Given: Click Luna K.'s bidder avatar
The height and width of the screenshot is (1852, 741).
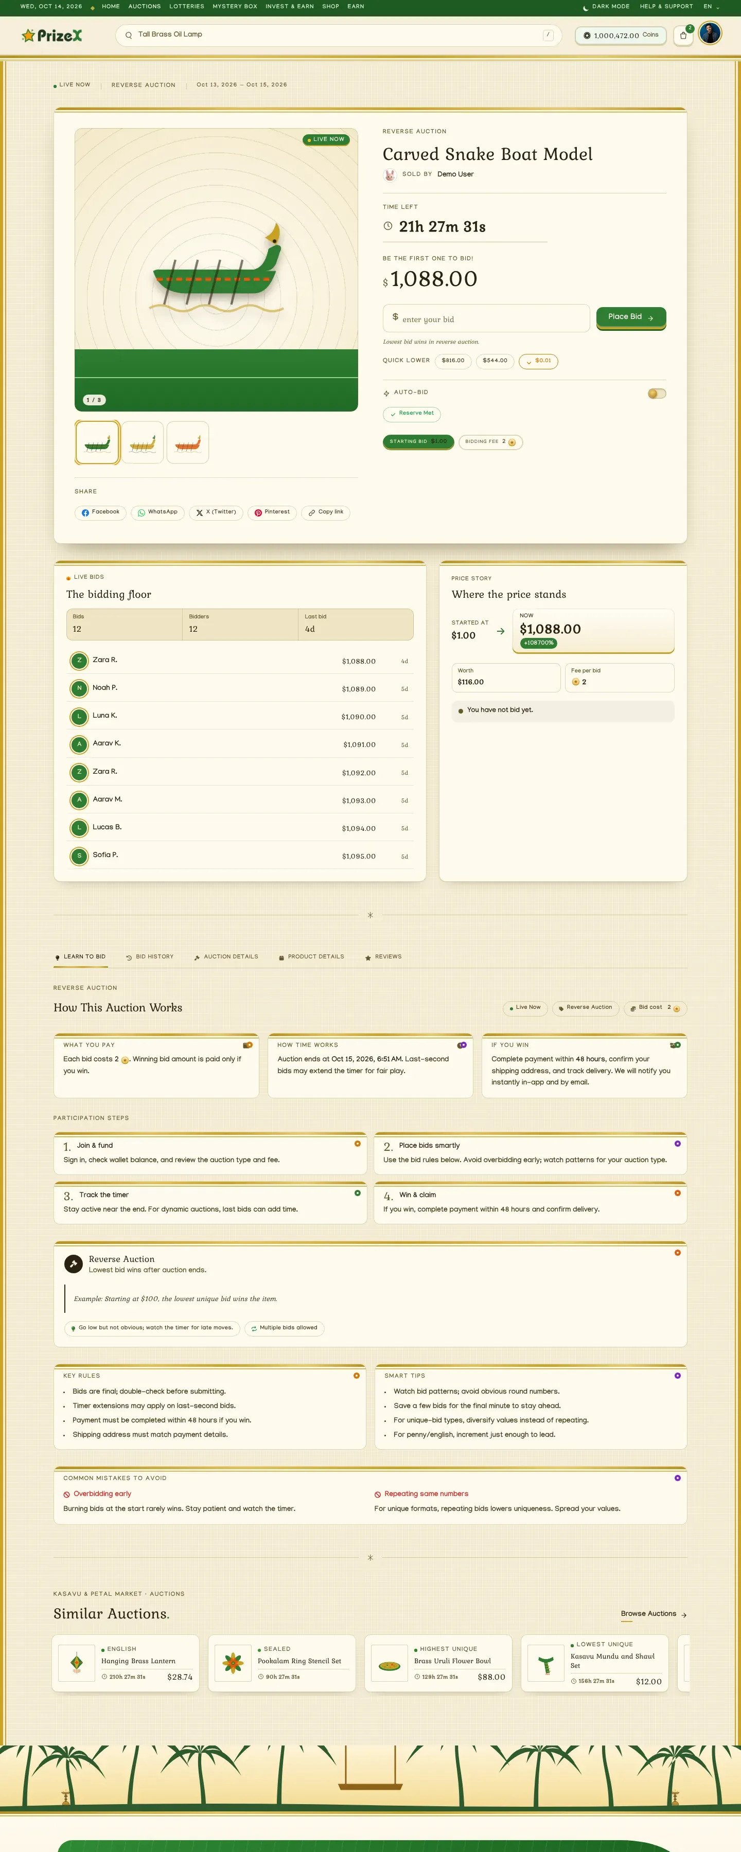Looking at the screenshot, I should pos(79,717).
